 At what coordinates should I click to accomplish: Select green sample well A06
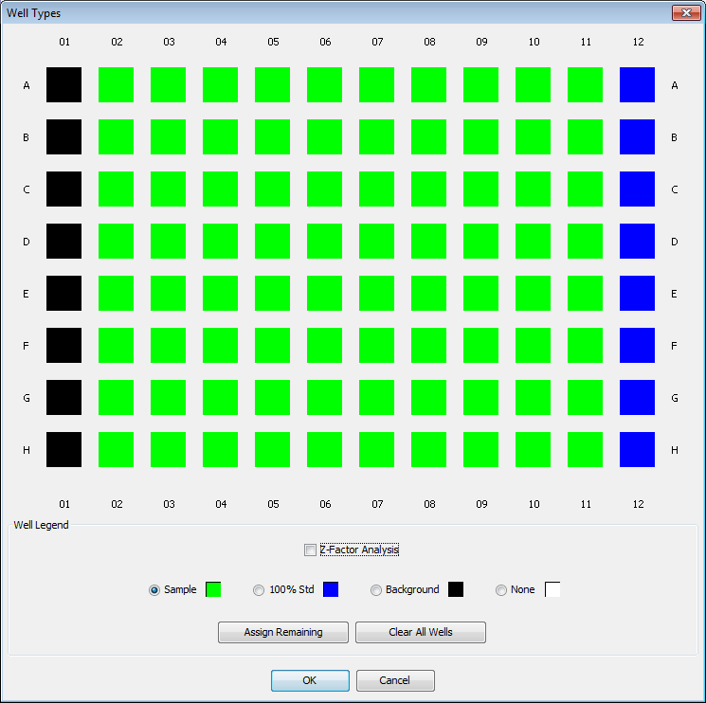325,85
